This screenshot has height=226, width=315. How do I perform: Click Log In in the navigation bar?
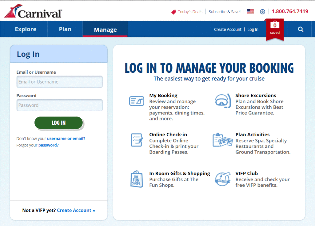pos(253,29)
